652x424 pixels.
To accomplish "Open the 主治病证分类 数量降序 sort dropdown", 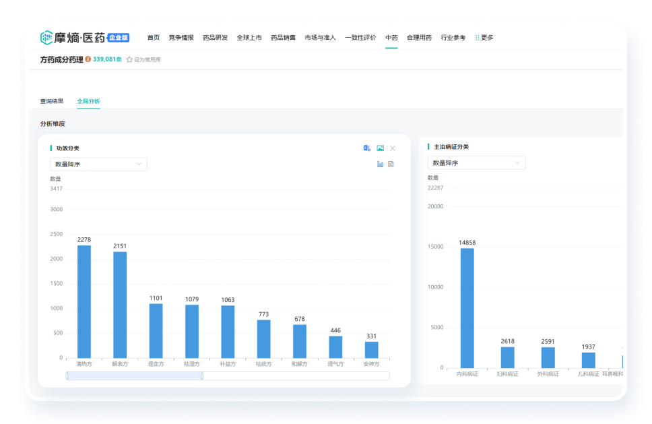I will [x=476, y=162].
